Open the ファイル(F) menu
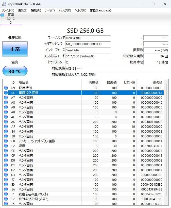The height and width of the screenshot is (208, 171). 8,10
